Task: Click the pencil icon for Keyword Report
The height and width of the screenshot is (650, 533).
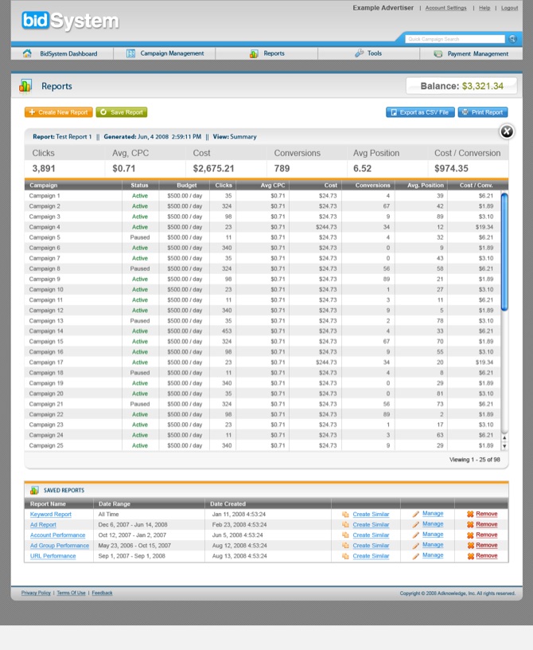Action: pos(416,514)
